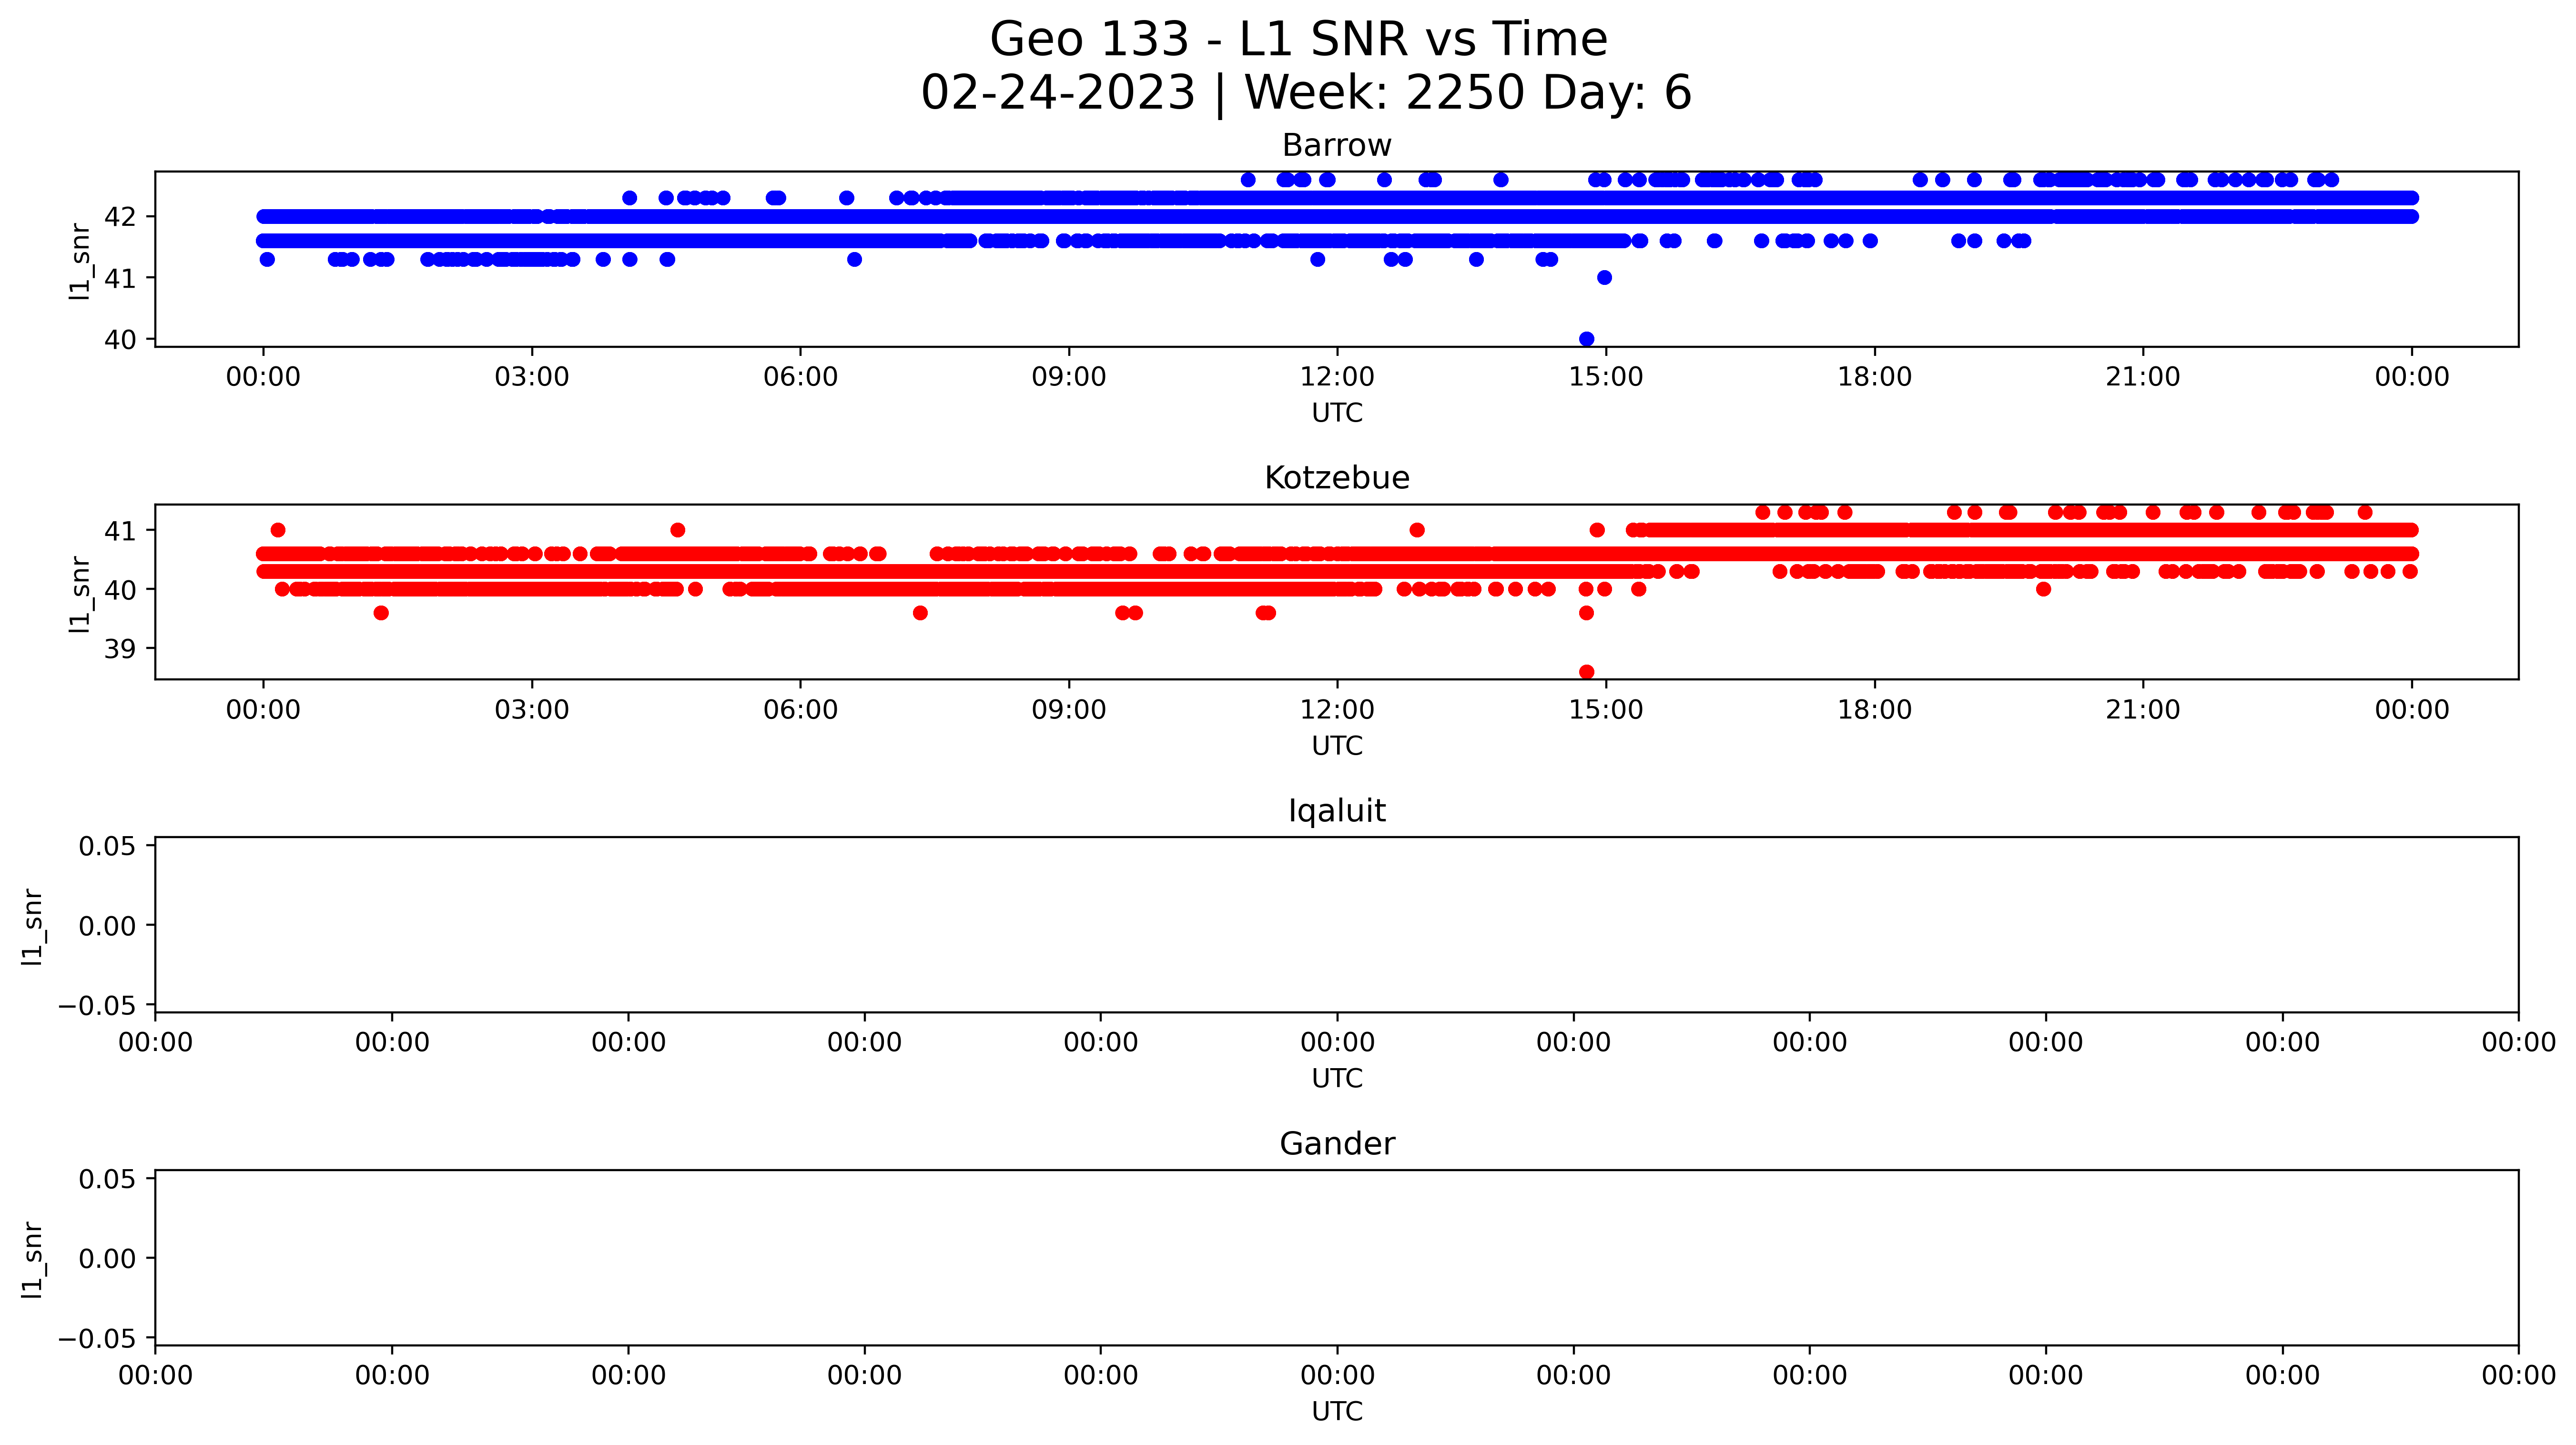Select the "Barrow" subplot title

point(1337,146)
